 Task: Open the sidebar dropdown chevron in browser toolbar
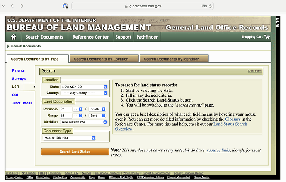point(3,6)
